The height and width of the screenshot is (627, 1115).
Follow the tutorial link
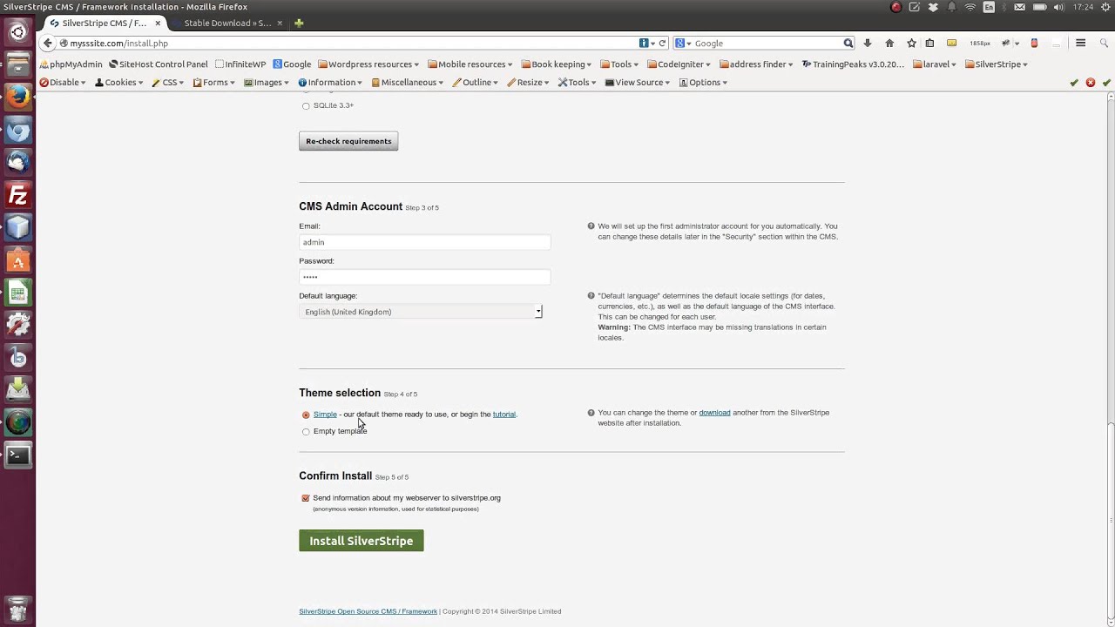[504, 415]
